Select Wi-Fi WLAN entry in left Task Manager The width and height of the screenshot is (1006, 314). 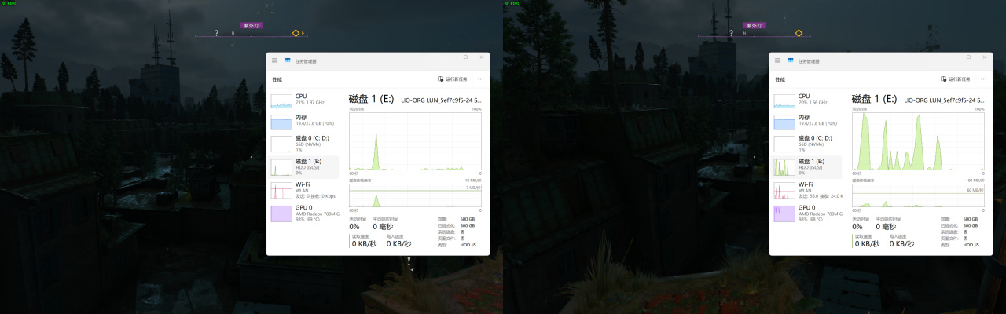tap(304, 190)
